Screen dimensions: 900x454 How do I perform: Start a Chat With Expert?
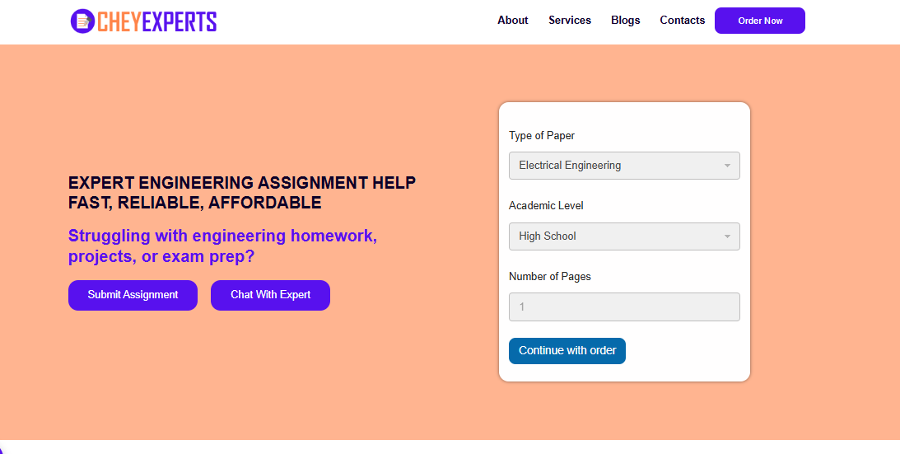[270, 295]
